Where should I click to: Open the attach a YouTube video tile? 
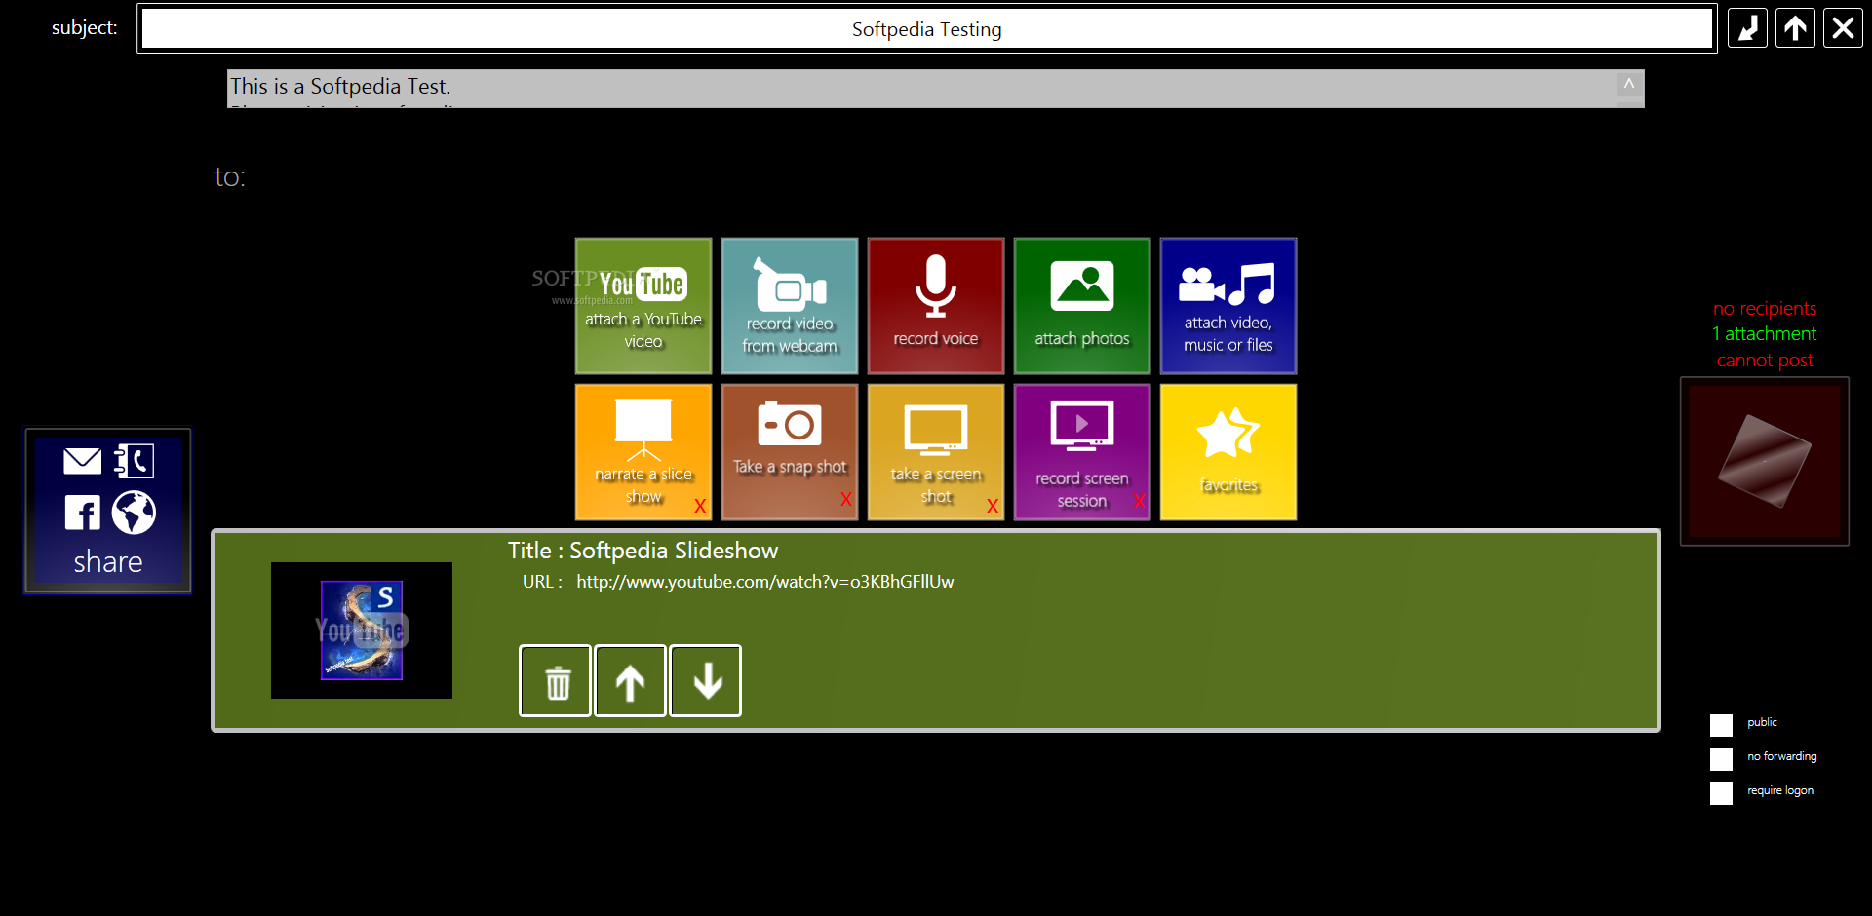pyautogui.click(x=643, y=306)
